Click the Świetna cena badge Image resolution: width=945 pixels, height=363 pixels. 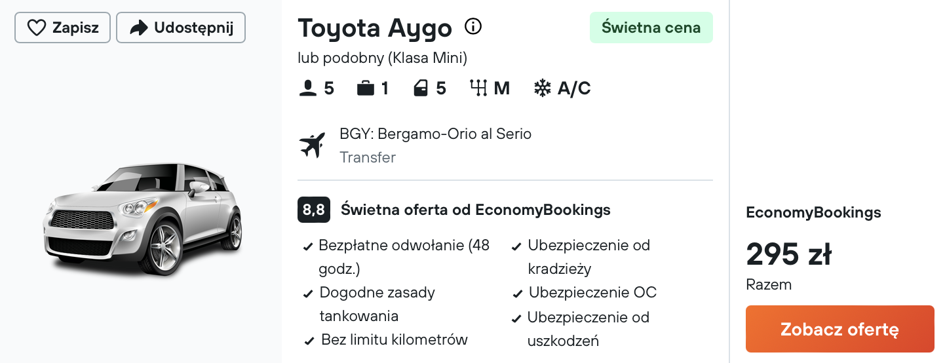click(651, 28)
